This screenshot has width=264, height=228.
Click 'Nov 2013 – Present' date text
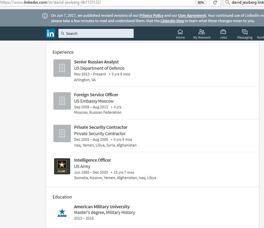[x=90, y=74]
